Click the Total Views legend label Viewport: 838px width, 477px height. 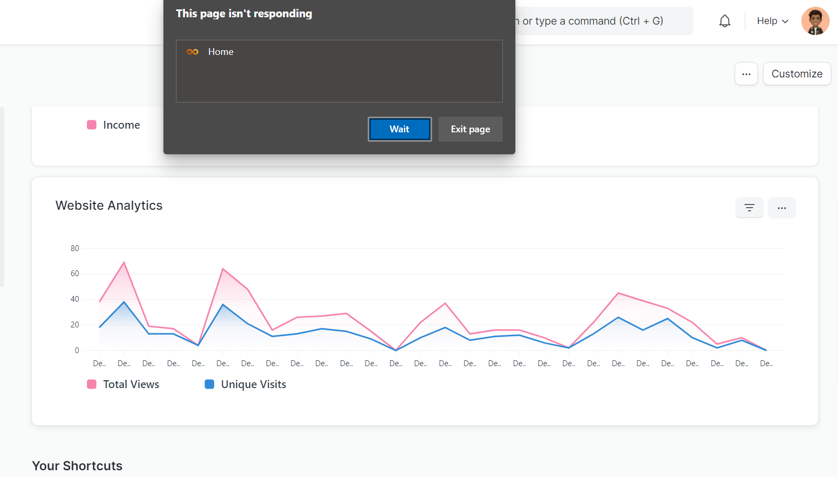pyautogui.click(x=131, y=384)
